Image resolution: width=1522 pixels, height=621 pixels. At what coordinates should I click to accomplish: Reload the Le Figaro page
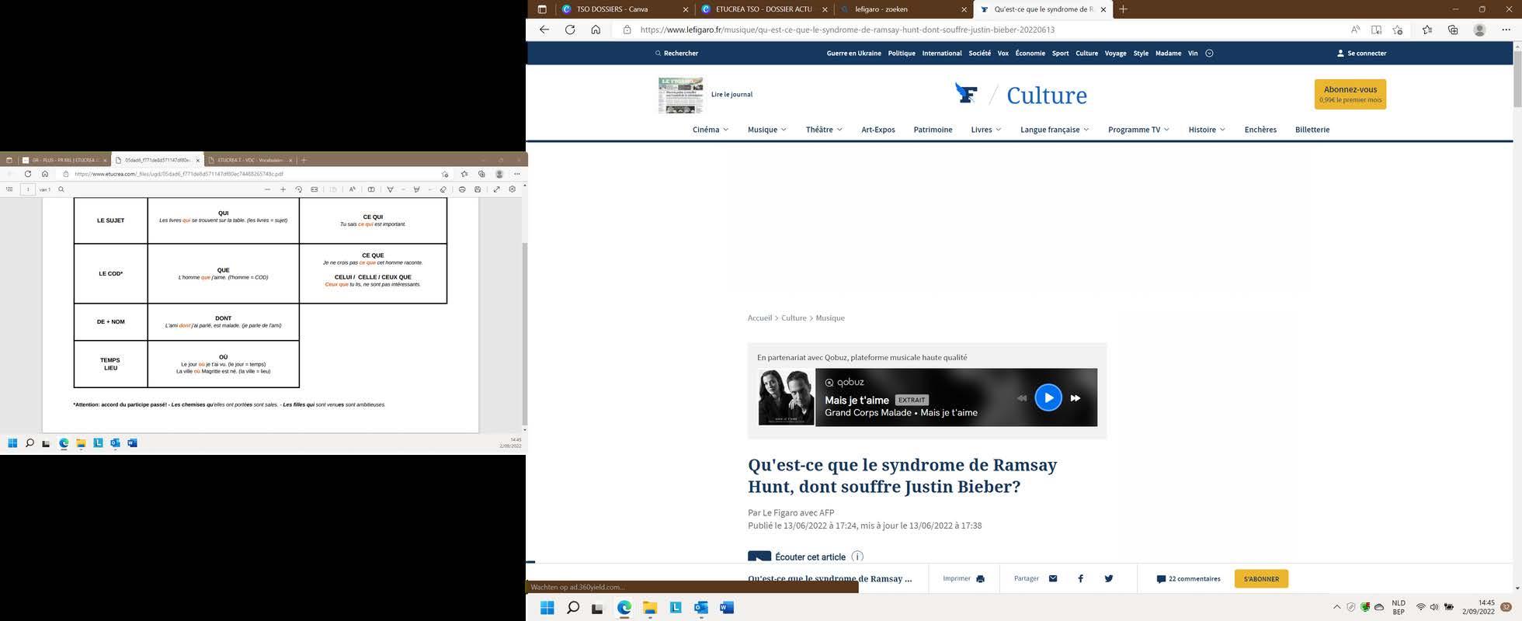pyautogui.click(x=570, y=29)
